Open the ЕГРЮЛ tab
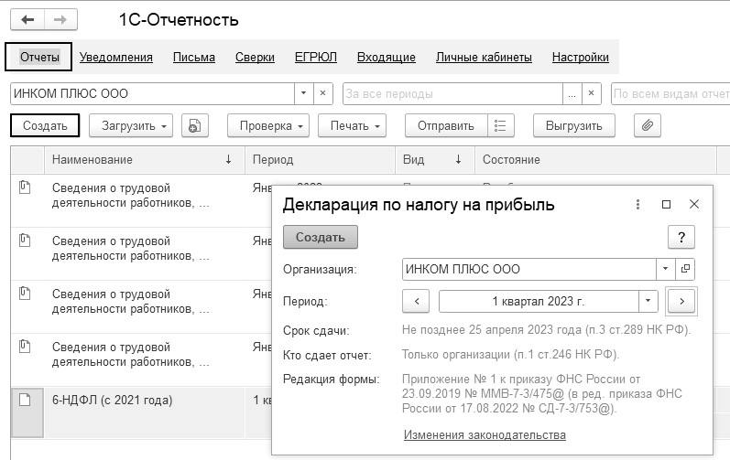This screenshot has height=460, width=730. coord(316,57)
